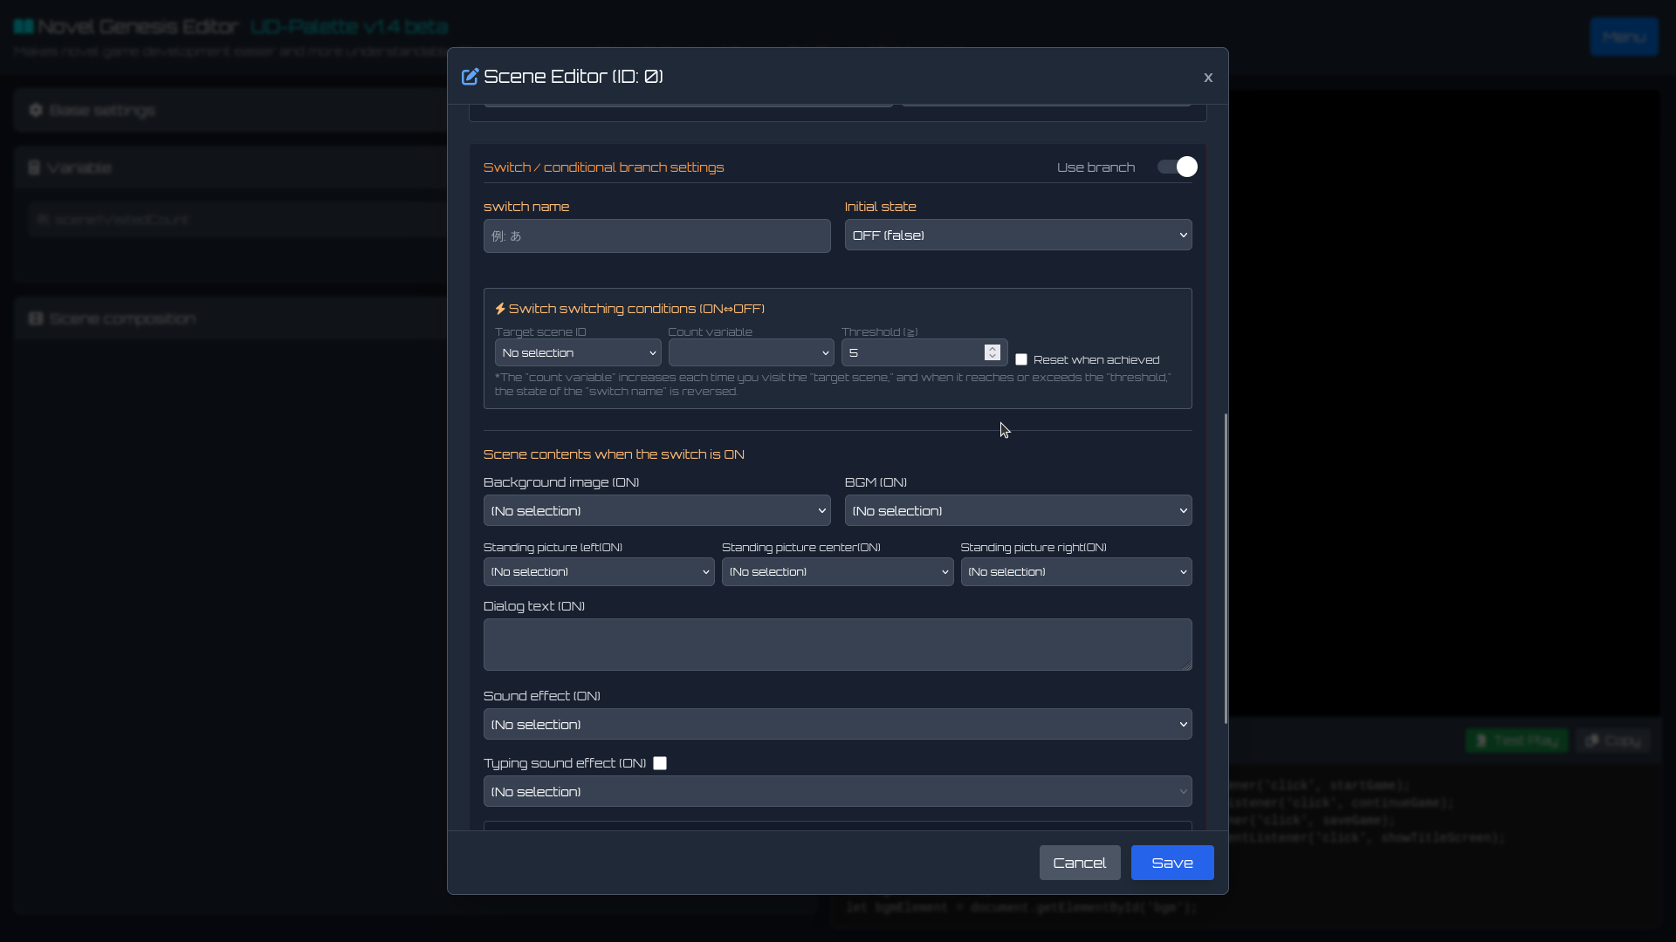Image resolution: width=1676 pixels, height=942 pixels.
Task: Click the Scene Editor edit pencil icon
Action: click(470, 77)
